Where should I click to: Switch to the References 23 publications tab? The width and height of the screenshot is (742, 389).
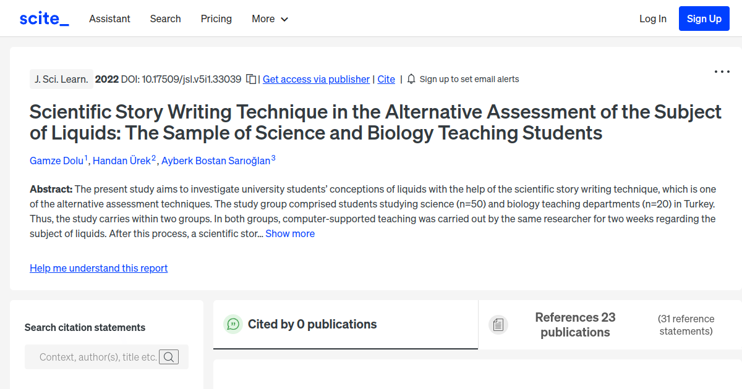coord(575,324)
